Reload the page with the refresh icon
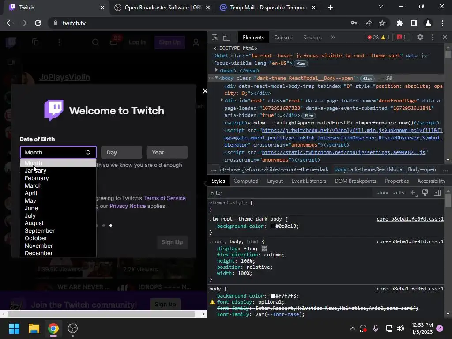Screen dimensions: 452x339 point(38,23)
